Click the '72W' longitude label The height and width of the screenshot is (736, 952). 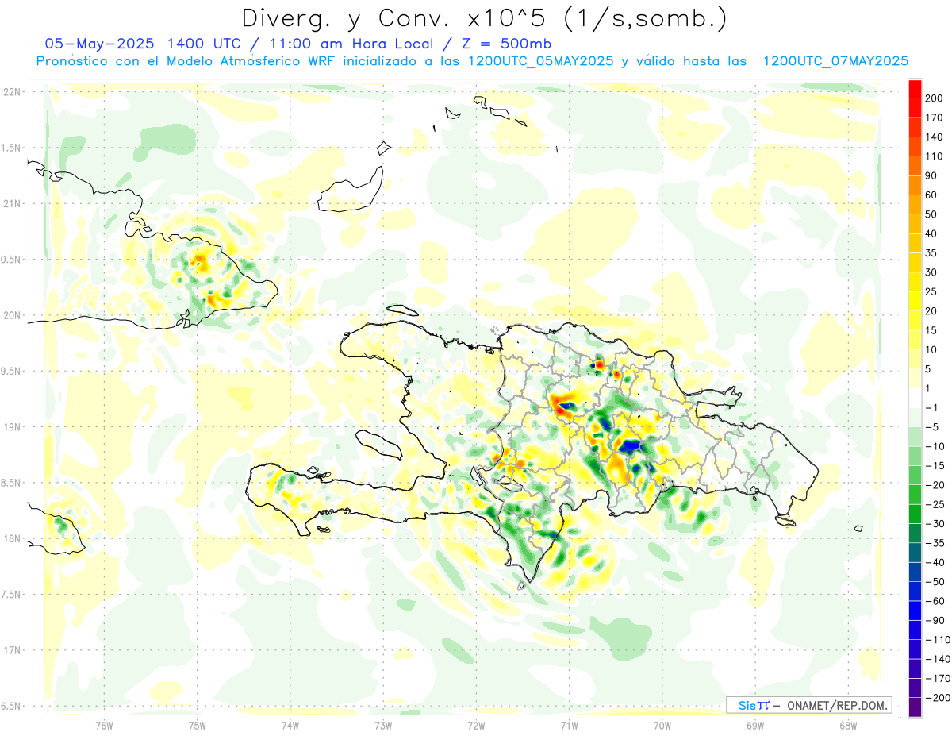476,726
